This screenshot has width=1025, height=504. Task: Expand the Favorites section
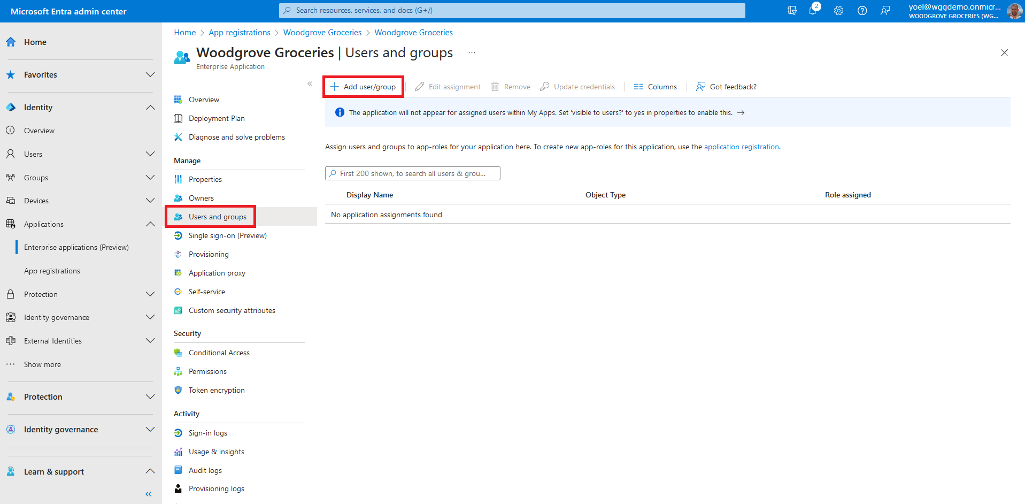click(150, 75)
